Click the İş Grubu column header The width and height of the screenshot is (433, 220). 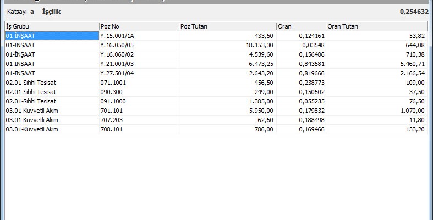tap(51, 26)
